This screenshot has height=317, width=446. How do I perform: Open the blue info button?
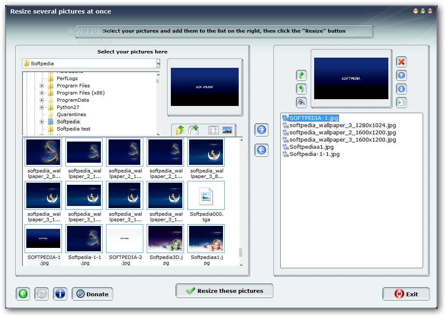pos(60,294)
